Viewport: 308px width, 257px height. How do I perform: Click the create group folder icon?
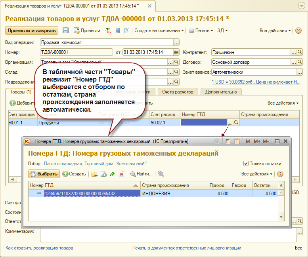coord(94,174)
